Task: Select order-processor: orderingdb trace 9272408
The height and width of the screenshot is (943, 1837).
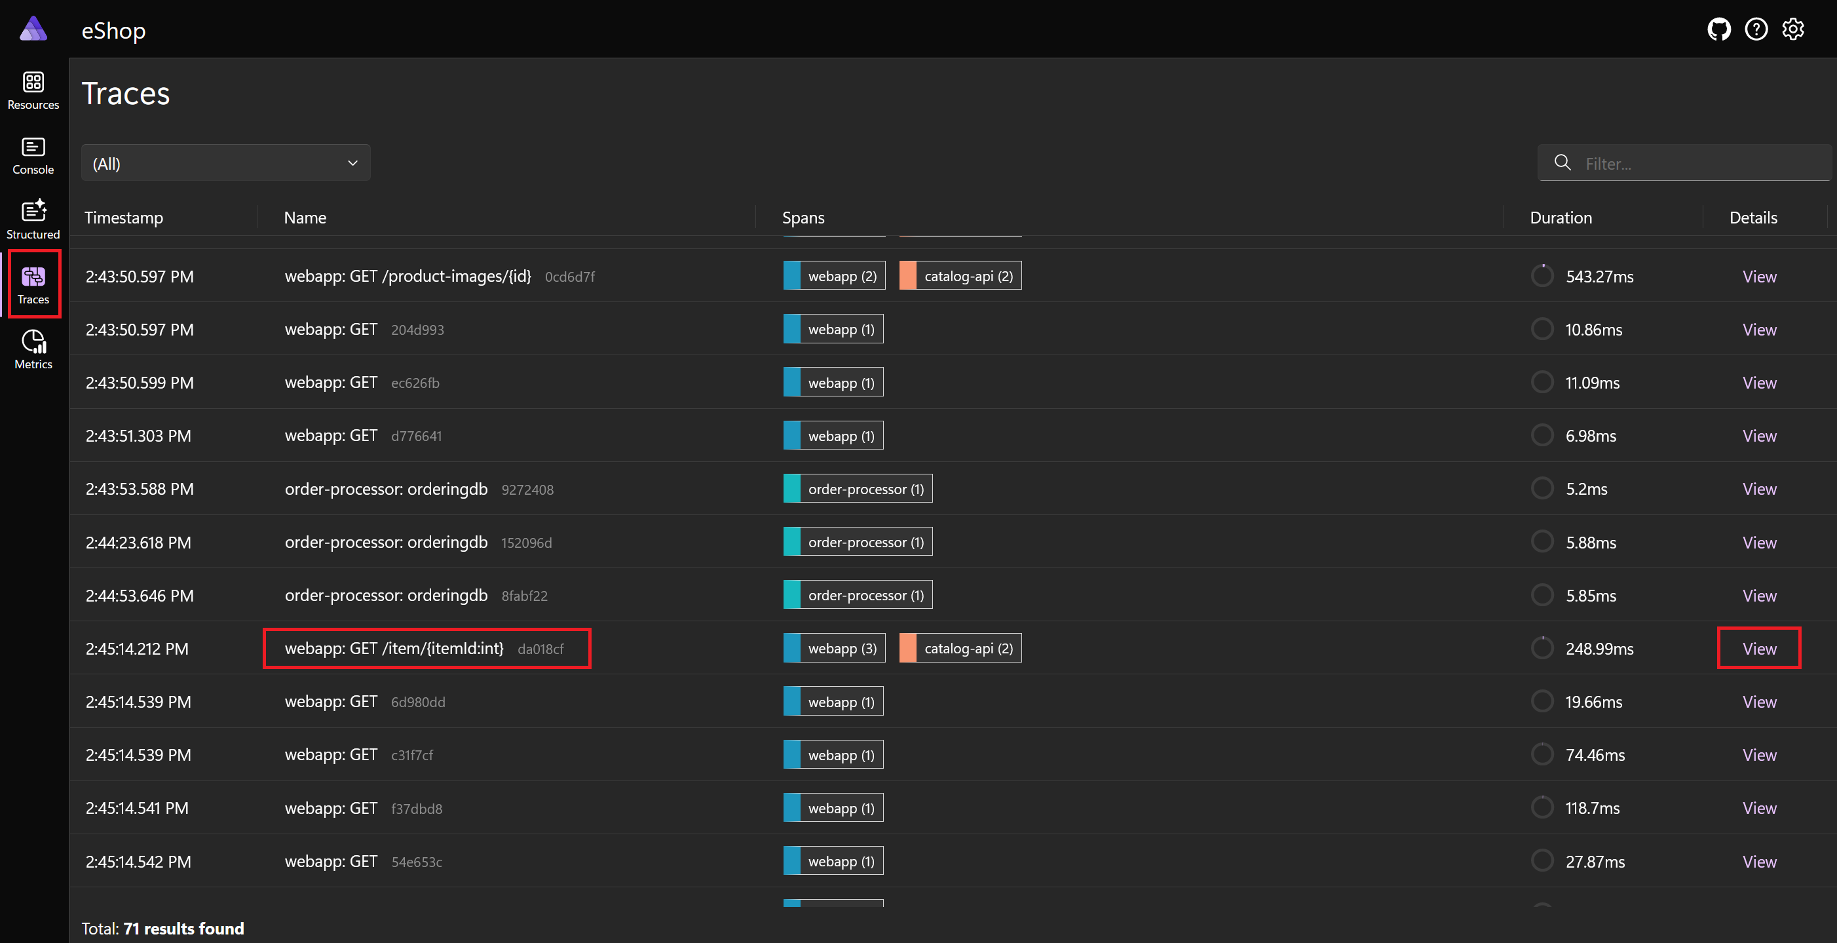Action: click(386, 489)
